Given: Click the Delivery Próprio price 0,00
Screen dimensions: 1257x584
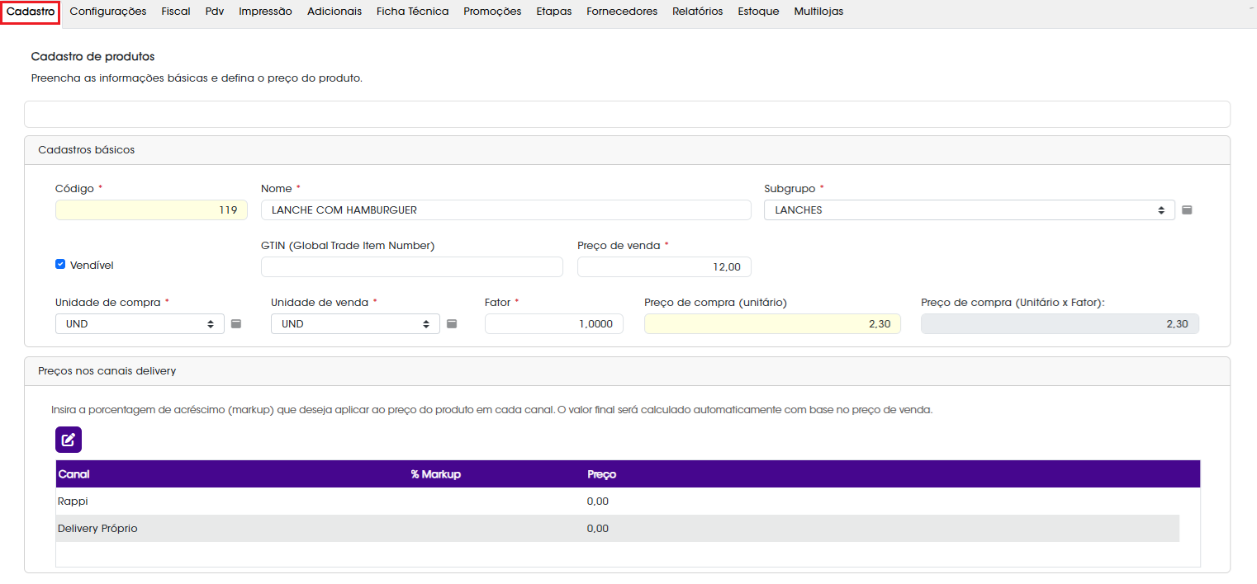Looking at the screenshot, I should coord(598,529).
